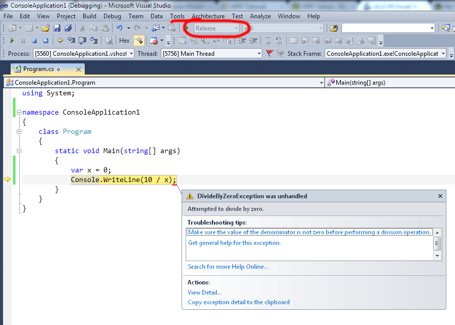Click the Navigate Backward icon
The image size is (455, 325).
pyautogui.click(x=156, y=28)
